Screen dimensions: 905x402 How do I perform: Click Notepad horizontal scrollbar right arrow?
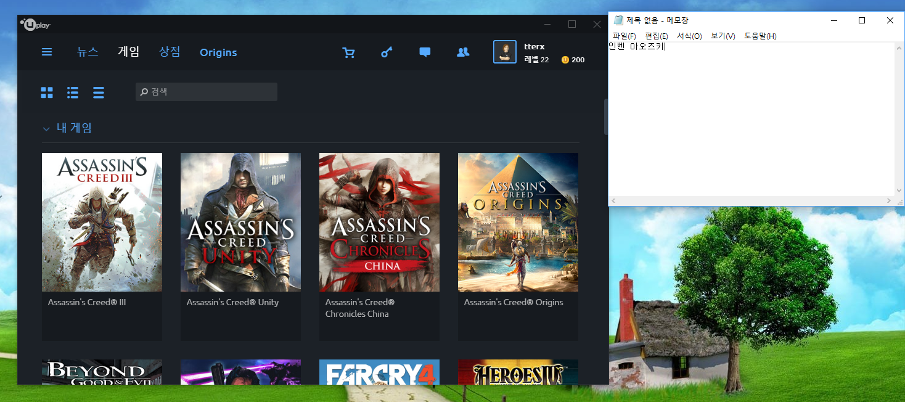pyautogui.click(x=889, y=201)
